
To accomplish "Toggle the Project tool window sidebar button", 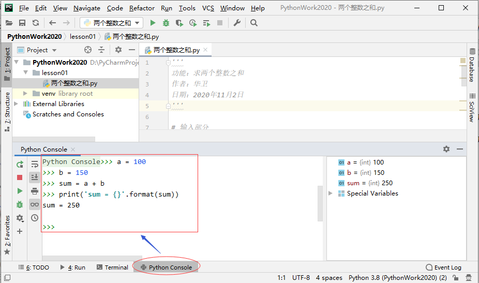I will tap(7, 64).
